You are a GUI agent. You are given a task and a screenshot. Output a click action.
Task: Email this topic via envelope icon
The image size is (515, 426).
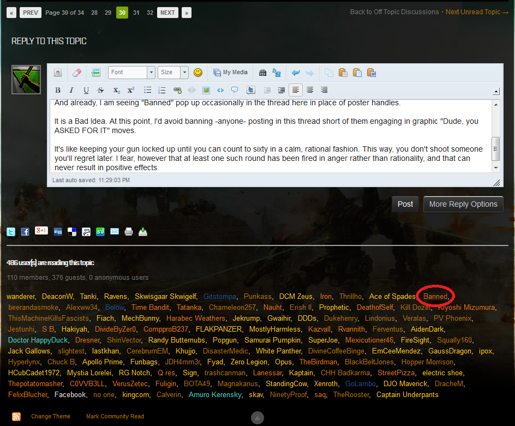pyautogui.click(x=115, y=232)
